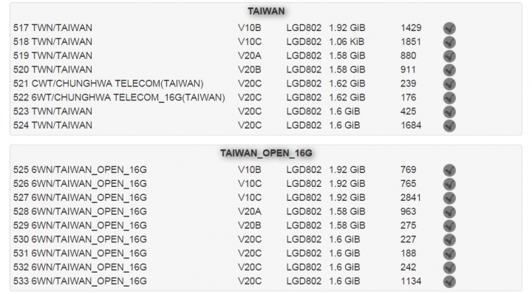The height and width of the screenshot is (294, 532).
Task: Click the V20A version in row 519
Action: [250, 55]
